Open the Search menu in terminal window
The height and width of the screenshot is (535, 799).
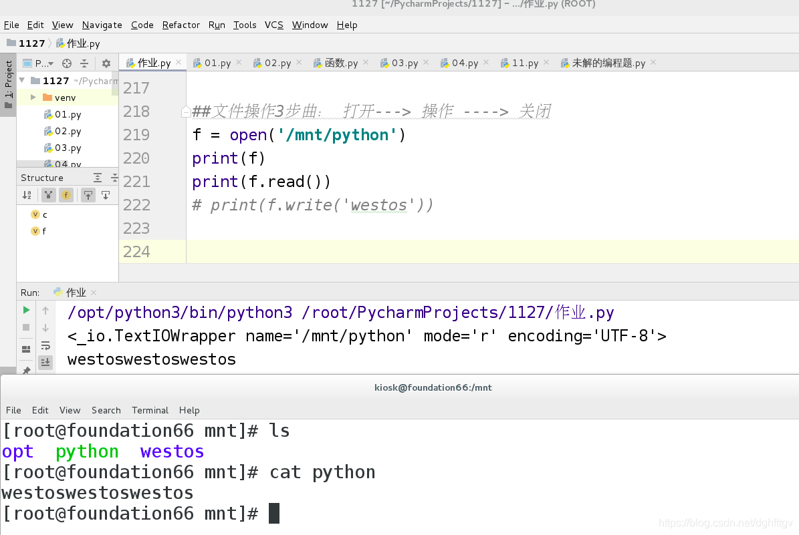[106, 410]
